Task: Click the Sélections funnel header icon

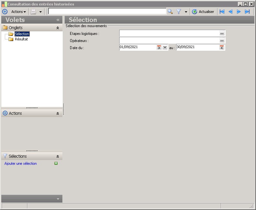Action: [5, 156]
